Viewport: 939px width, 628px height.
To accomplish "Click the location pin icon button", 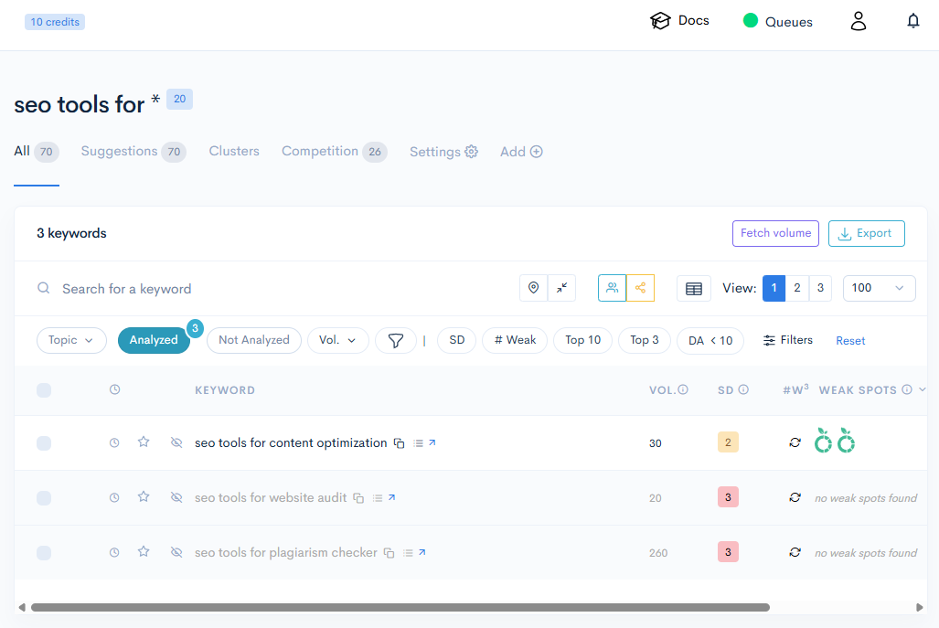I will click(534, 288).
